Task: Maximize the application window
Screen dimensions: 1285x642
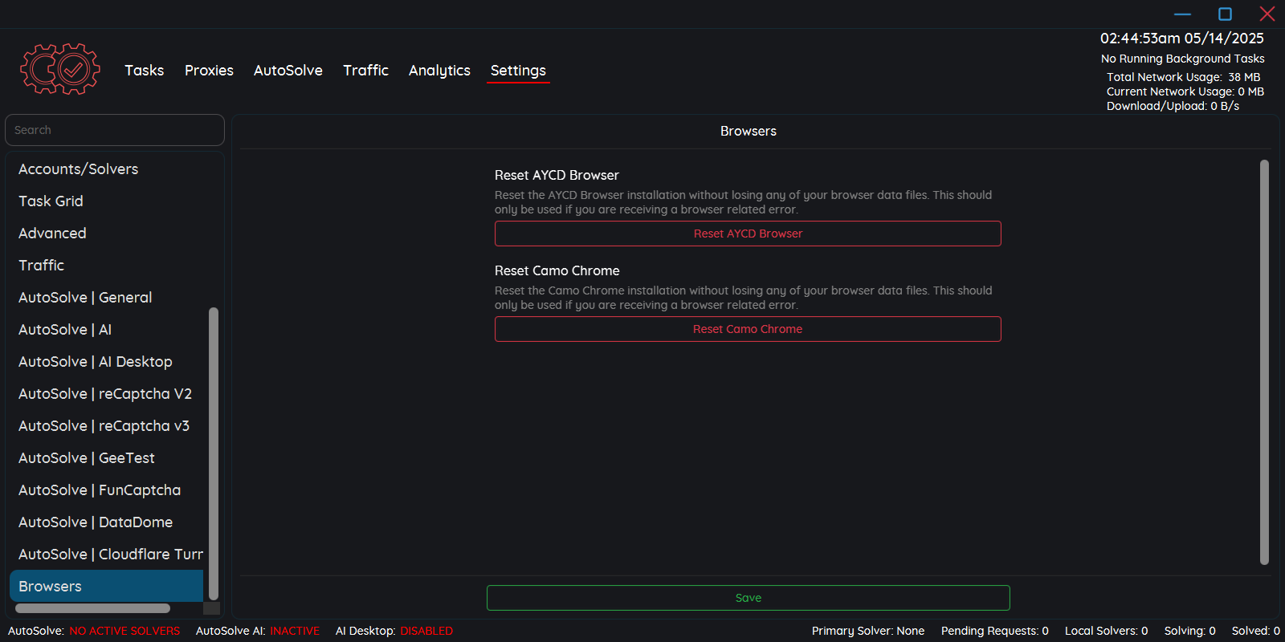Action: 1225,14
